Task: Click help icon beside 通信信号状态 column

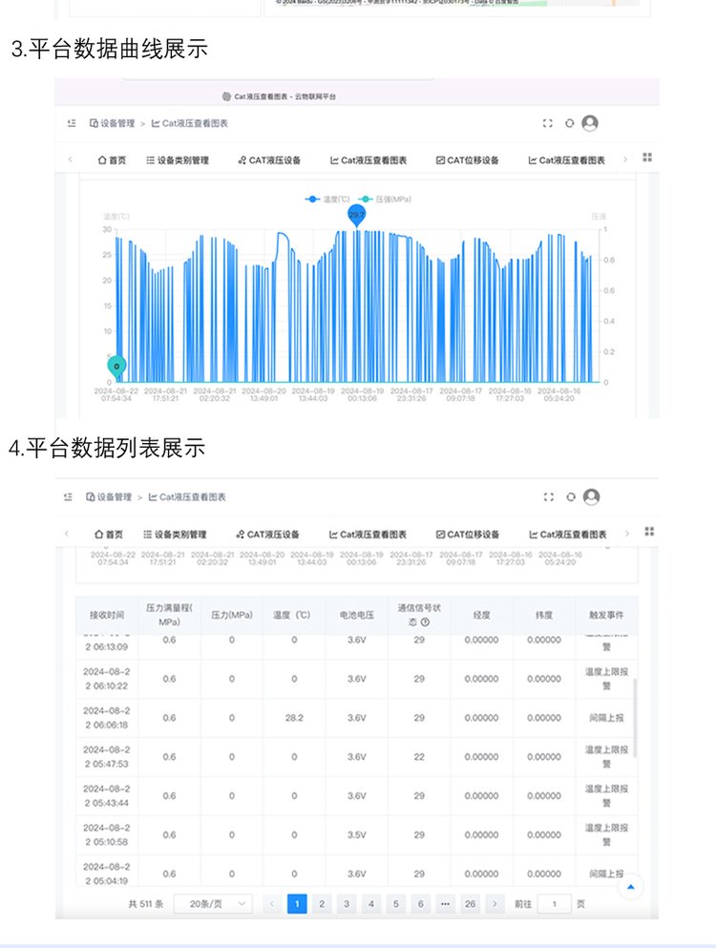Action: point(424,622)
